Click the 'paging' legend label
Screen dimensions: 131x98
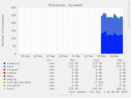coord(12,79)
